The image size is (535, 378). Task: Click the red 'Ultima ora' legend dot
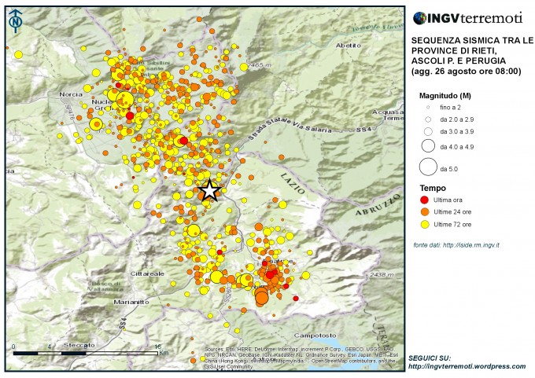[427, 200]
